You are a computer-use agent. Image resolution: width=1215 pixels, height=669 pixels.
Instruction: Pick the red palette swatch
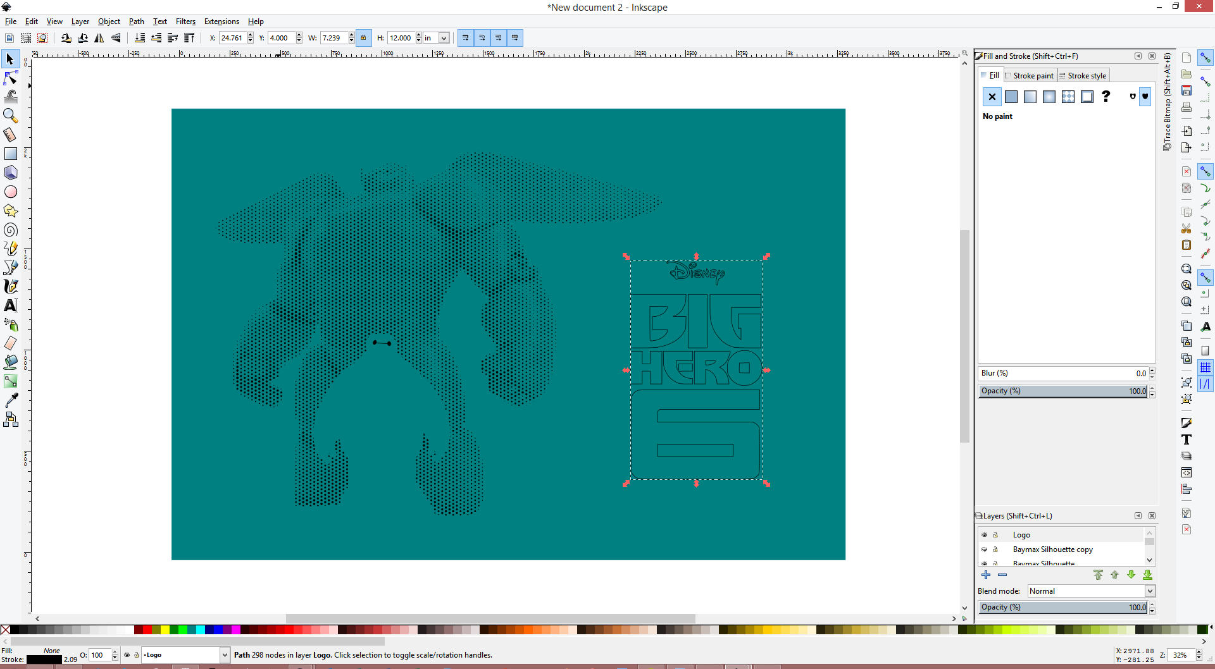pyautogui.click(x=147, y=630)
